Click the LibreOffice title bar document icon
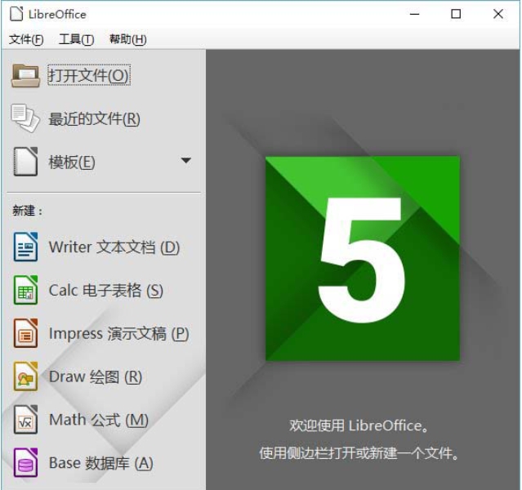The width and height of the screenshot is (522, 490). click(16, 14)
